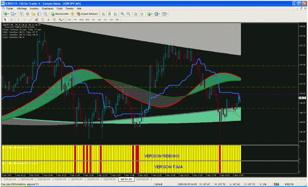The image size is (308, 187).
Task: Click the VERSION T3MA label
Action: click(169, 167)
